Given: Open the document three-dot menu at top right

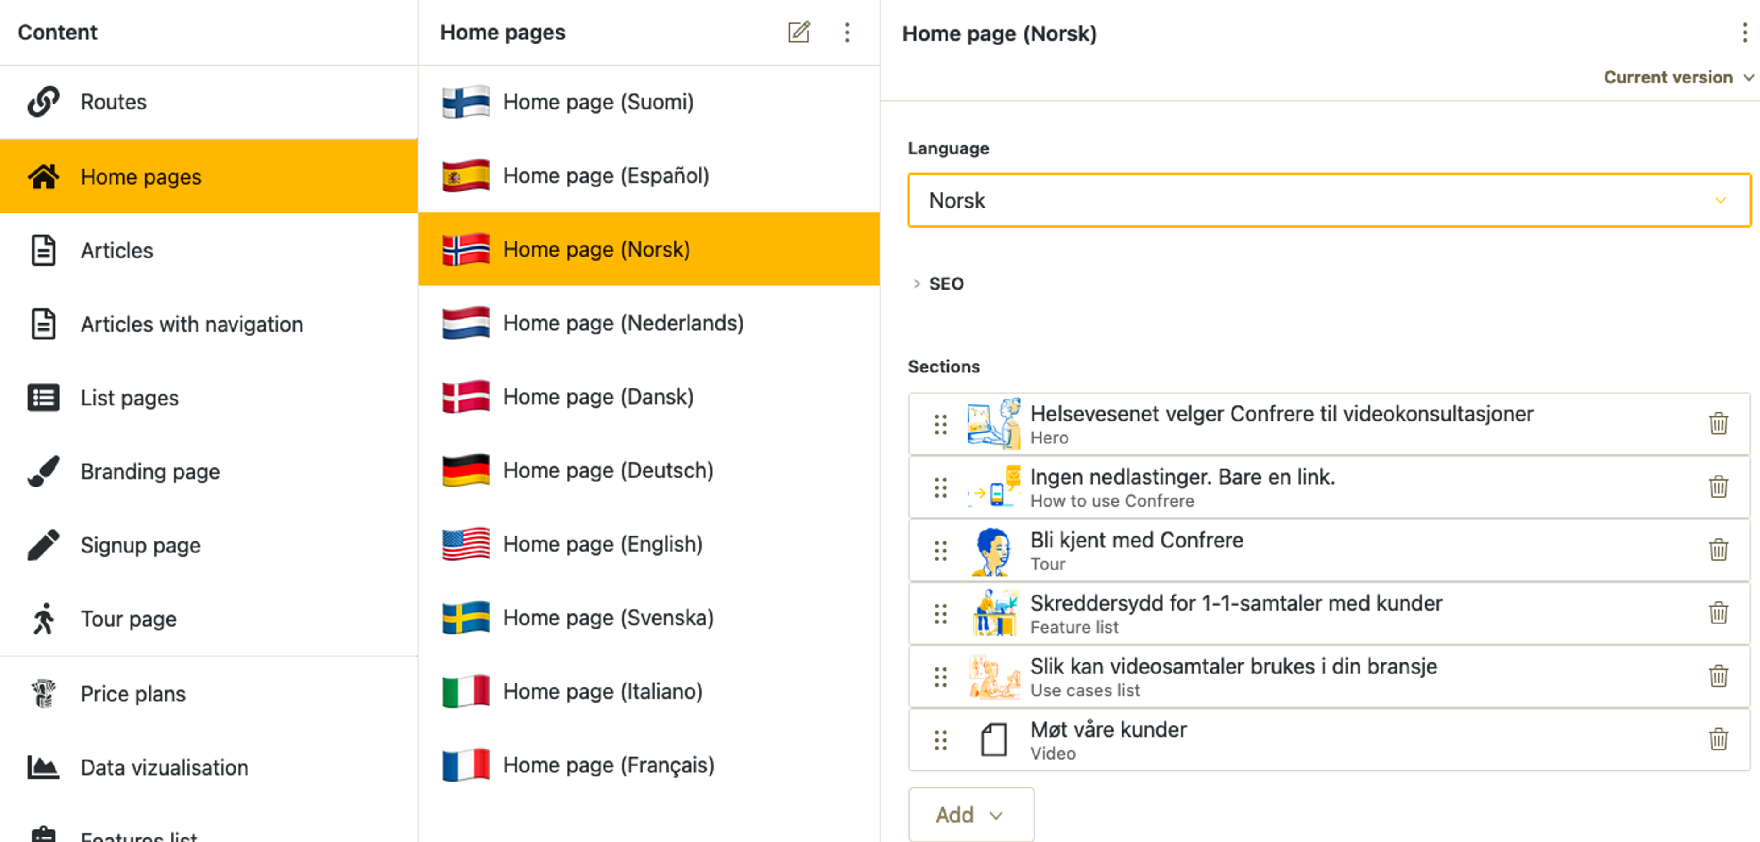Looking at the screenshot, I should coord(1744,32).
